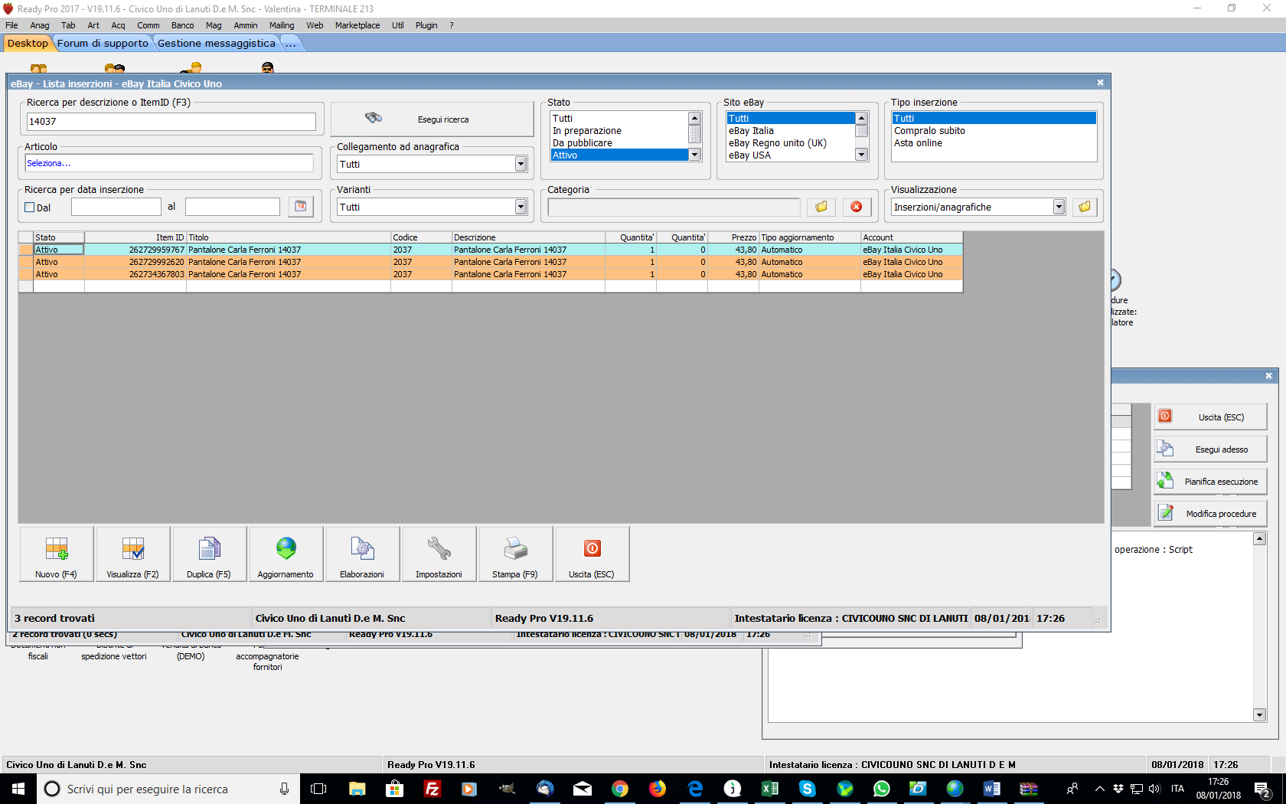Open Google Chrome from the taskbar
This screenshot has height=804, width=1286.
pyautogui.click(x=620, y=789)
